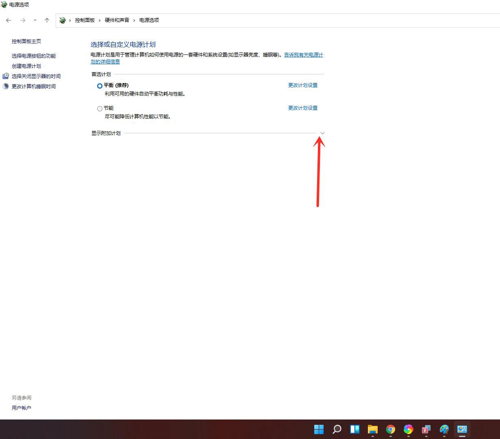Go to 控制面板 via the breadcrumb bar
Screen dimensions: 500x439
[85, 20]
